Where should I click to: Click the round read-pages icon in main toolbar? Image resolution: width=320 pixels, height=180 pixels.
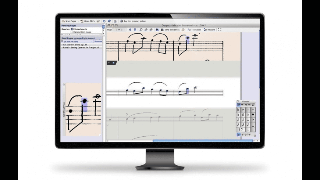click(x=104, y=21)
